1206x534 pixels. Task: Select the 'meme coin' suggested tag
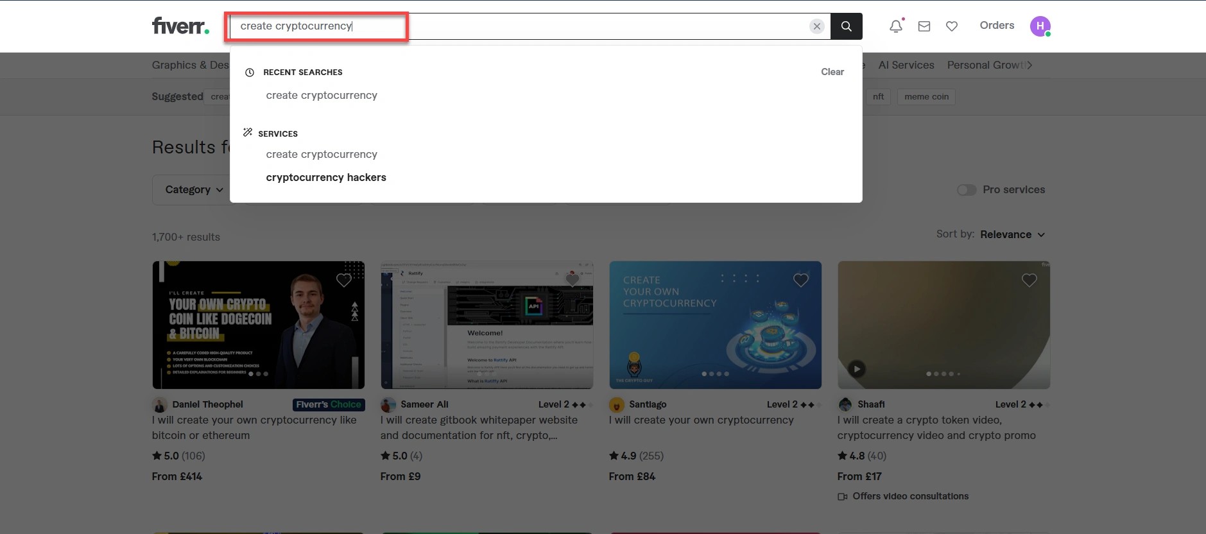click(926, 97)
